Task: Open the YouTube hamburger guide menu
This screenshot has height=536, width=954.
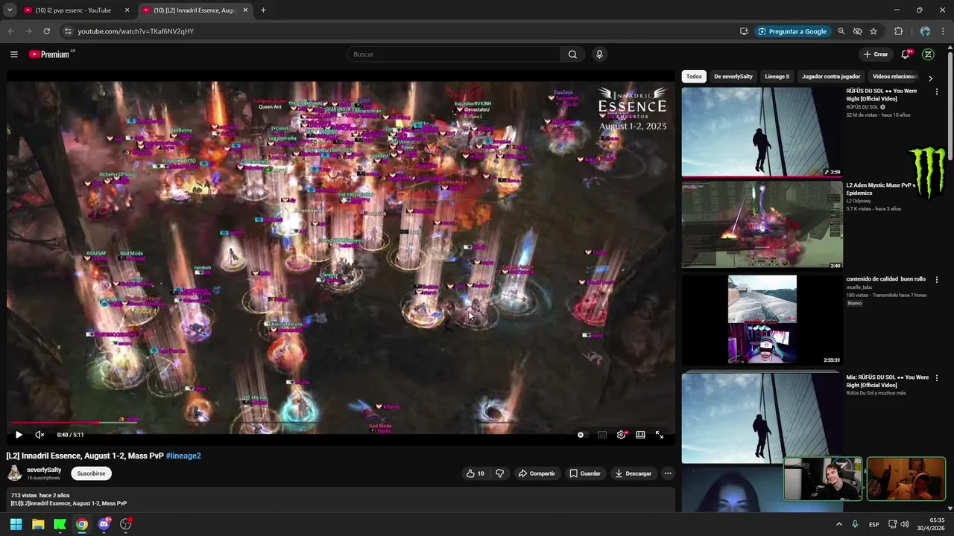Action: pyautogui.click(x=14, y=54)
